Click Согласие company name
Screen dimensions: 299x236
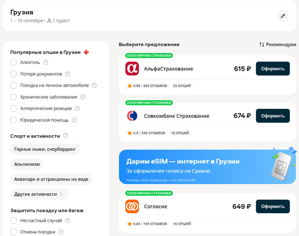pos(156,206)
